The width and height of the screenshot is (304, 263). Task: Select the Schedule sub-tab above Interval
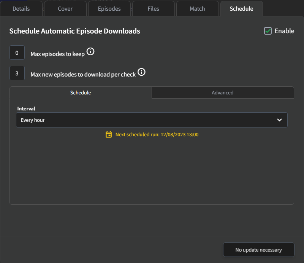pos(81,92)
